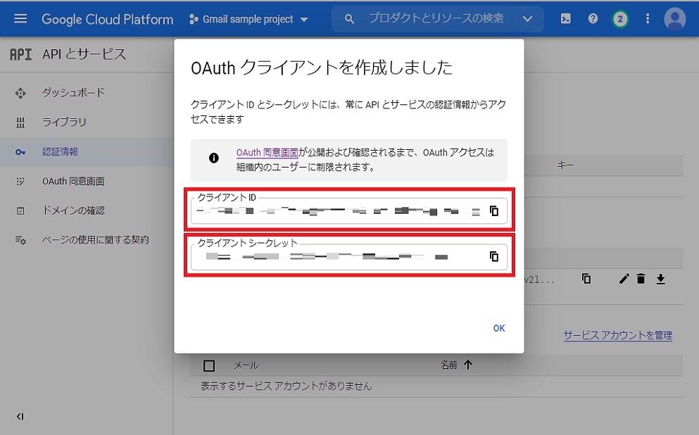Collapse the left navigation sidebar
The height and width of the screenshot is (435, 699).
tap(19, 416)
